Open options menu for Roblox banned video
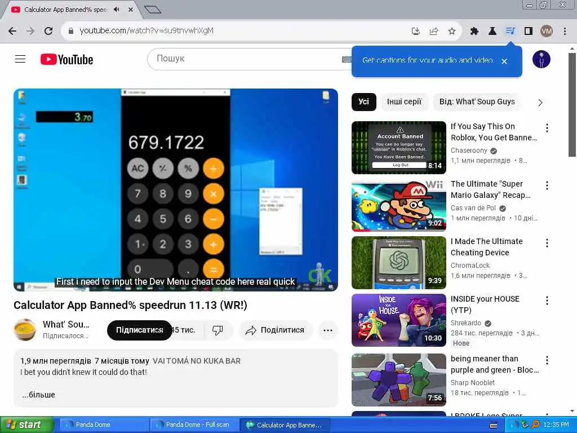Image resolution: width=577 pixels, height=433 pixels. point(547,128)
